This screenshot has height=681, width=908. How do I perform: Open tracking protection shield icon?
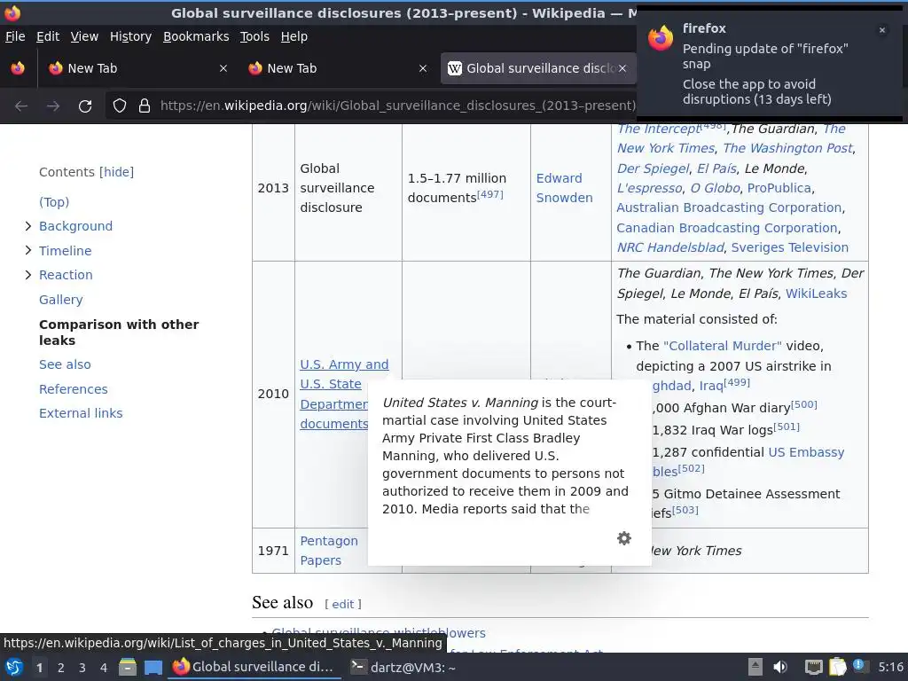click(x=120, y=106)
